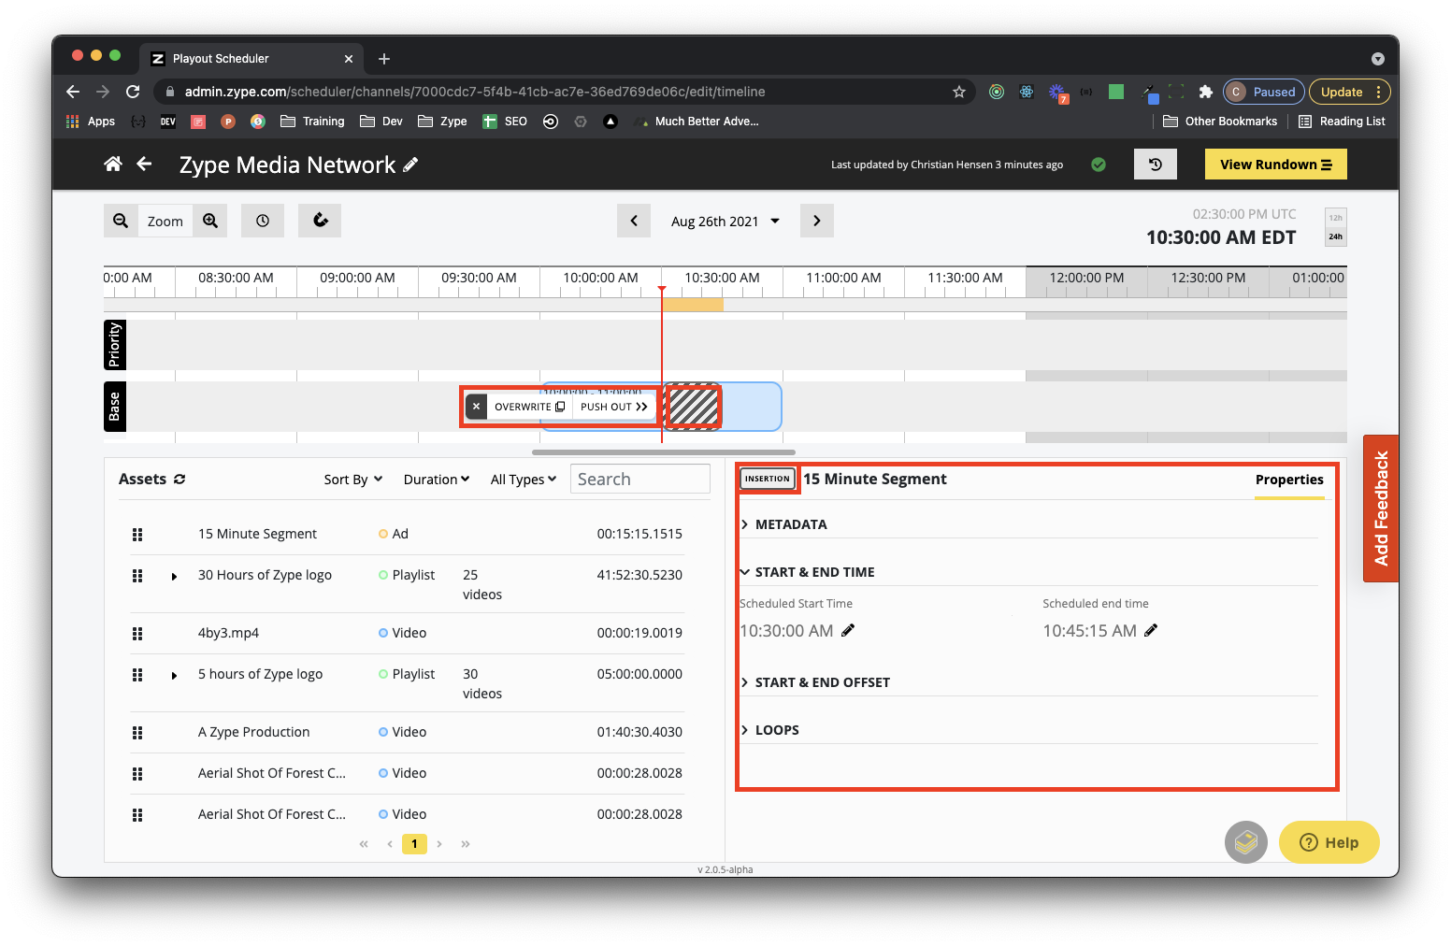Cancel the insertion with the X button
This screenshot has height=946, width=1451.
pyautogui.click(x=477, y=407)
